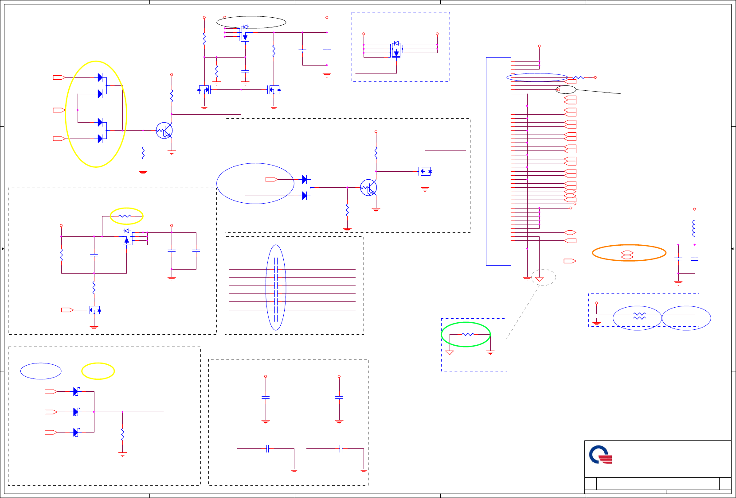This screenshot has height=498, width=736.
Task: Click the transistor beside the yellow-circled diode group
Action: coord(164,131)
